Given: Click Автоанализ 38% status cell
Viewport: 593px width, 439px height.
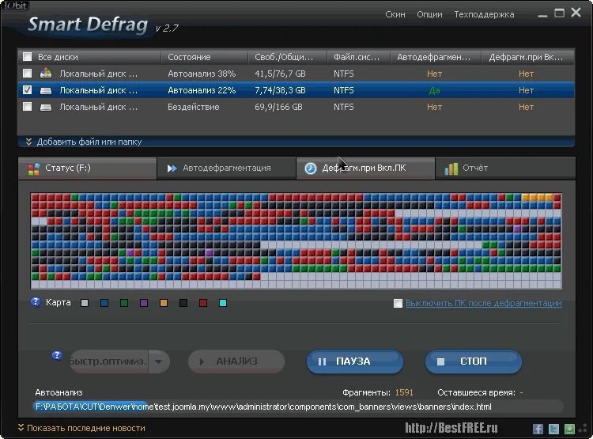Looking at the screenshot, I should 202,74.
